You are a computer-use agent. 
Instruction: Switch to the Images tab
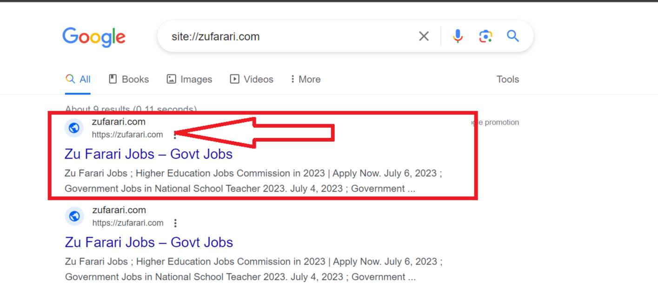pos(189,79)
